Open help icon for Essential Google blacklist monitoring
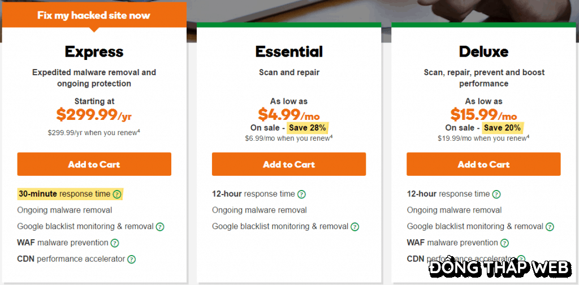This screenshot has height=285, width=579. (x=355, y=227)
